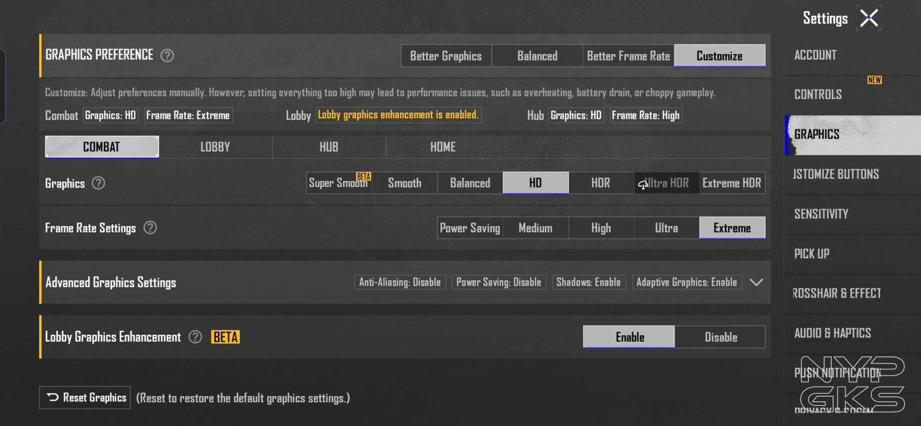The width and height of the screenshot is (921, 426).
Task: Click Reset Graphics button
Action: [x=85, y=398]
